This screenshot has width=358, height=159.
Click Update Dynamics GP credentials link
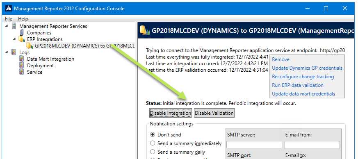(x=307, y=68)
